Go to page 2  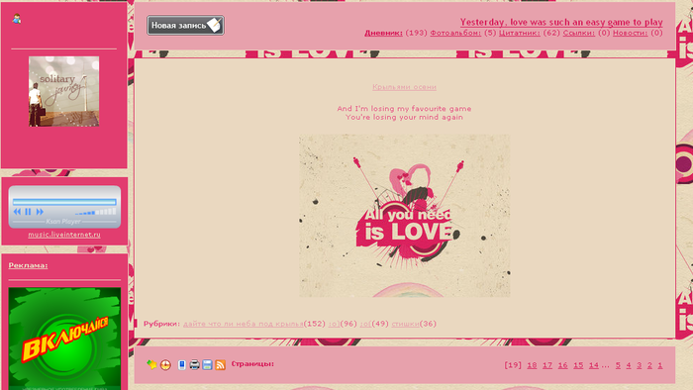coord(649,365)
